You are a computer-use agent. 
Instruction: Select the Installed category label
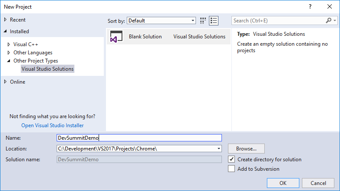[19, 31]
